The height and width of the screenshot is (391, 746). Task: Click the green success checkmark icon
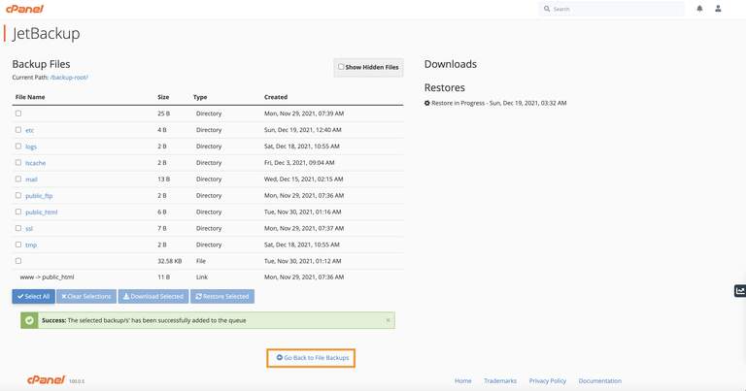(29, 320)
